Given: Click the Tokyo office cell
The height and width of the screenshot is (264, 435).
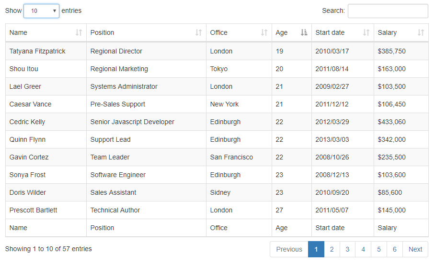Looking at the screenshot, I should [239, 69].
